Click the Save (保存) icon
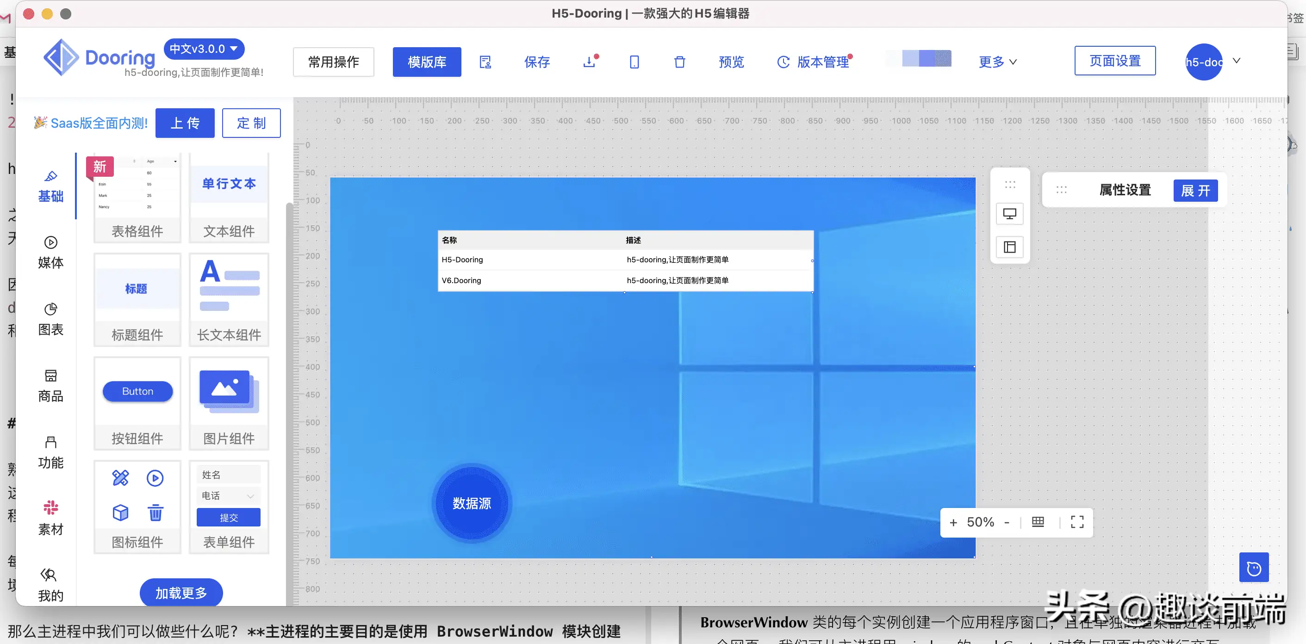The image size is (1306, 644). pos(537,62)
